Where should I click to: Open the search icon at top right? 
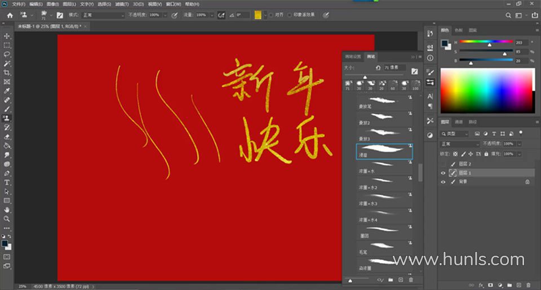pos(508,15)
